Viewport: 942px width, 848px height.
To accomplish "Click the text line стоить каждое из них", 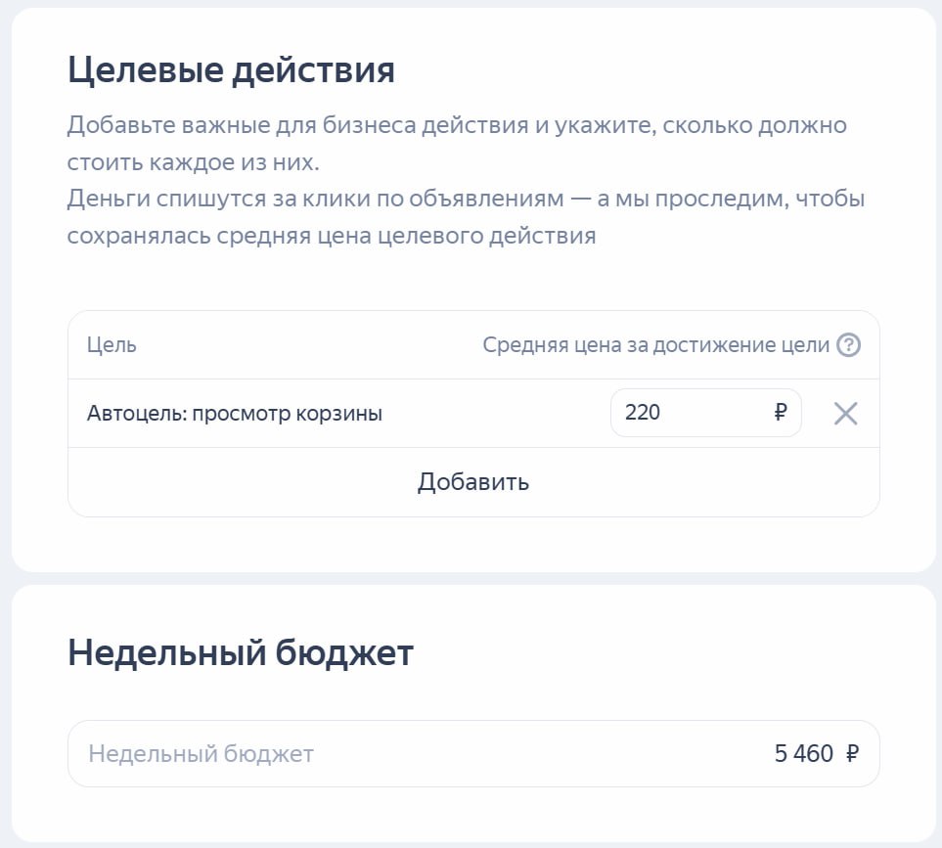I will [193, 162].
